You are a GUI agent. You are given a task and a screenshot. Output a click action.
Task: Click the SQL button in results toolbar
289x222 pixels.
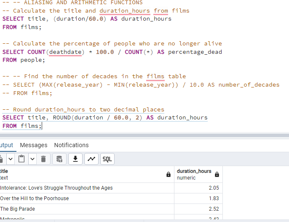(x=107, y=159)
